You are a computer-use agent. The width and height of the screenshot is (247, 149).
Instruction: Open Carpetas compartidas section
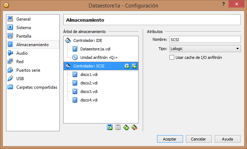(x=37, y=87)
